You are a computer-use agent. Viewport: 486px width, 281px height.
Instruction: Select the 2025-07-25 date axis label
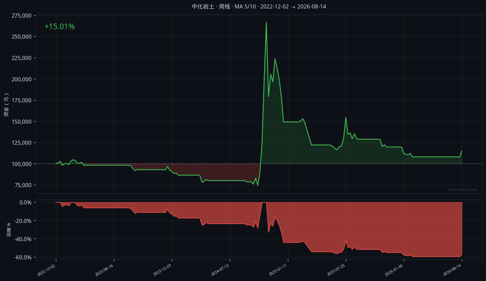tap(336, 270)
